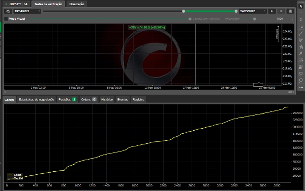The height and width of the screenshot is (191, 305).
Task: Click the chart scroll left arrow
Action: point(5,92)
